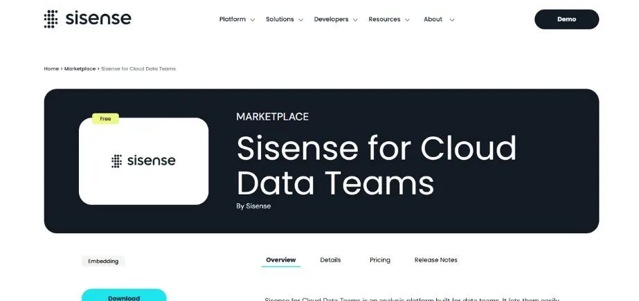Click the Sisense logo in header
639x301 pixels.
tap(88, 19)
